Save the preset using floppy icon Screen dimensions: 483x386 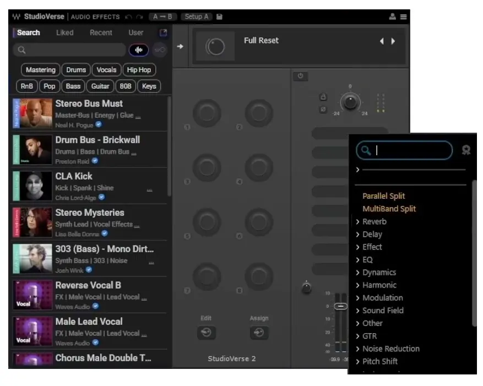click(x=219, y=17)
